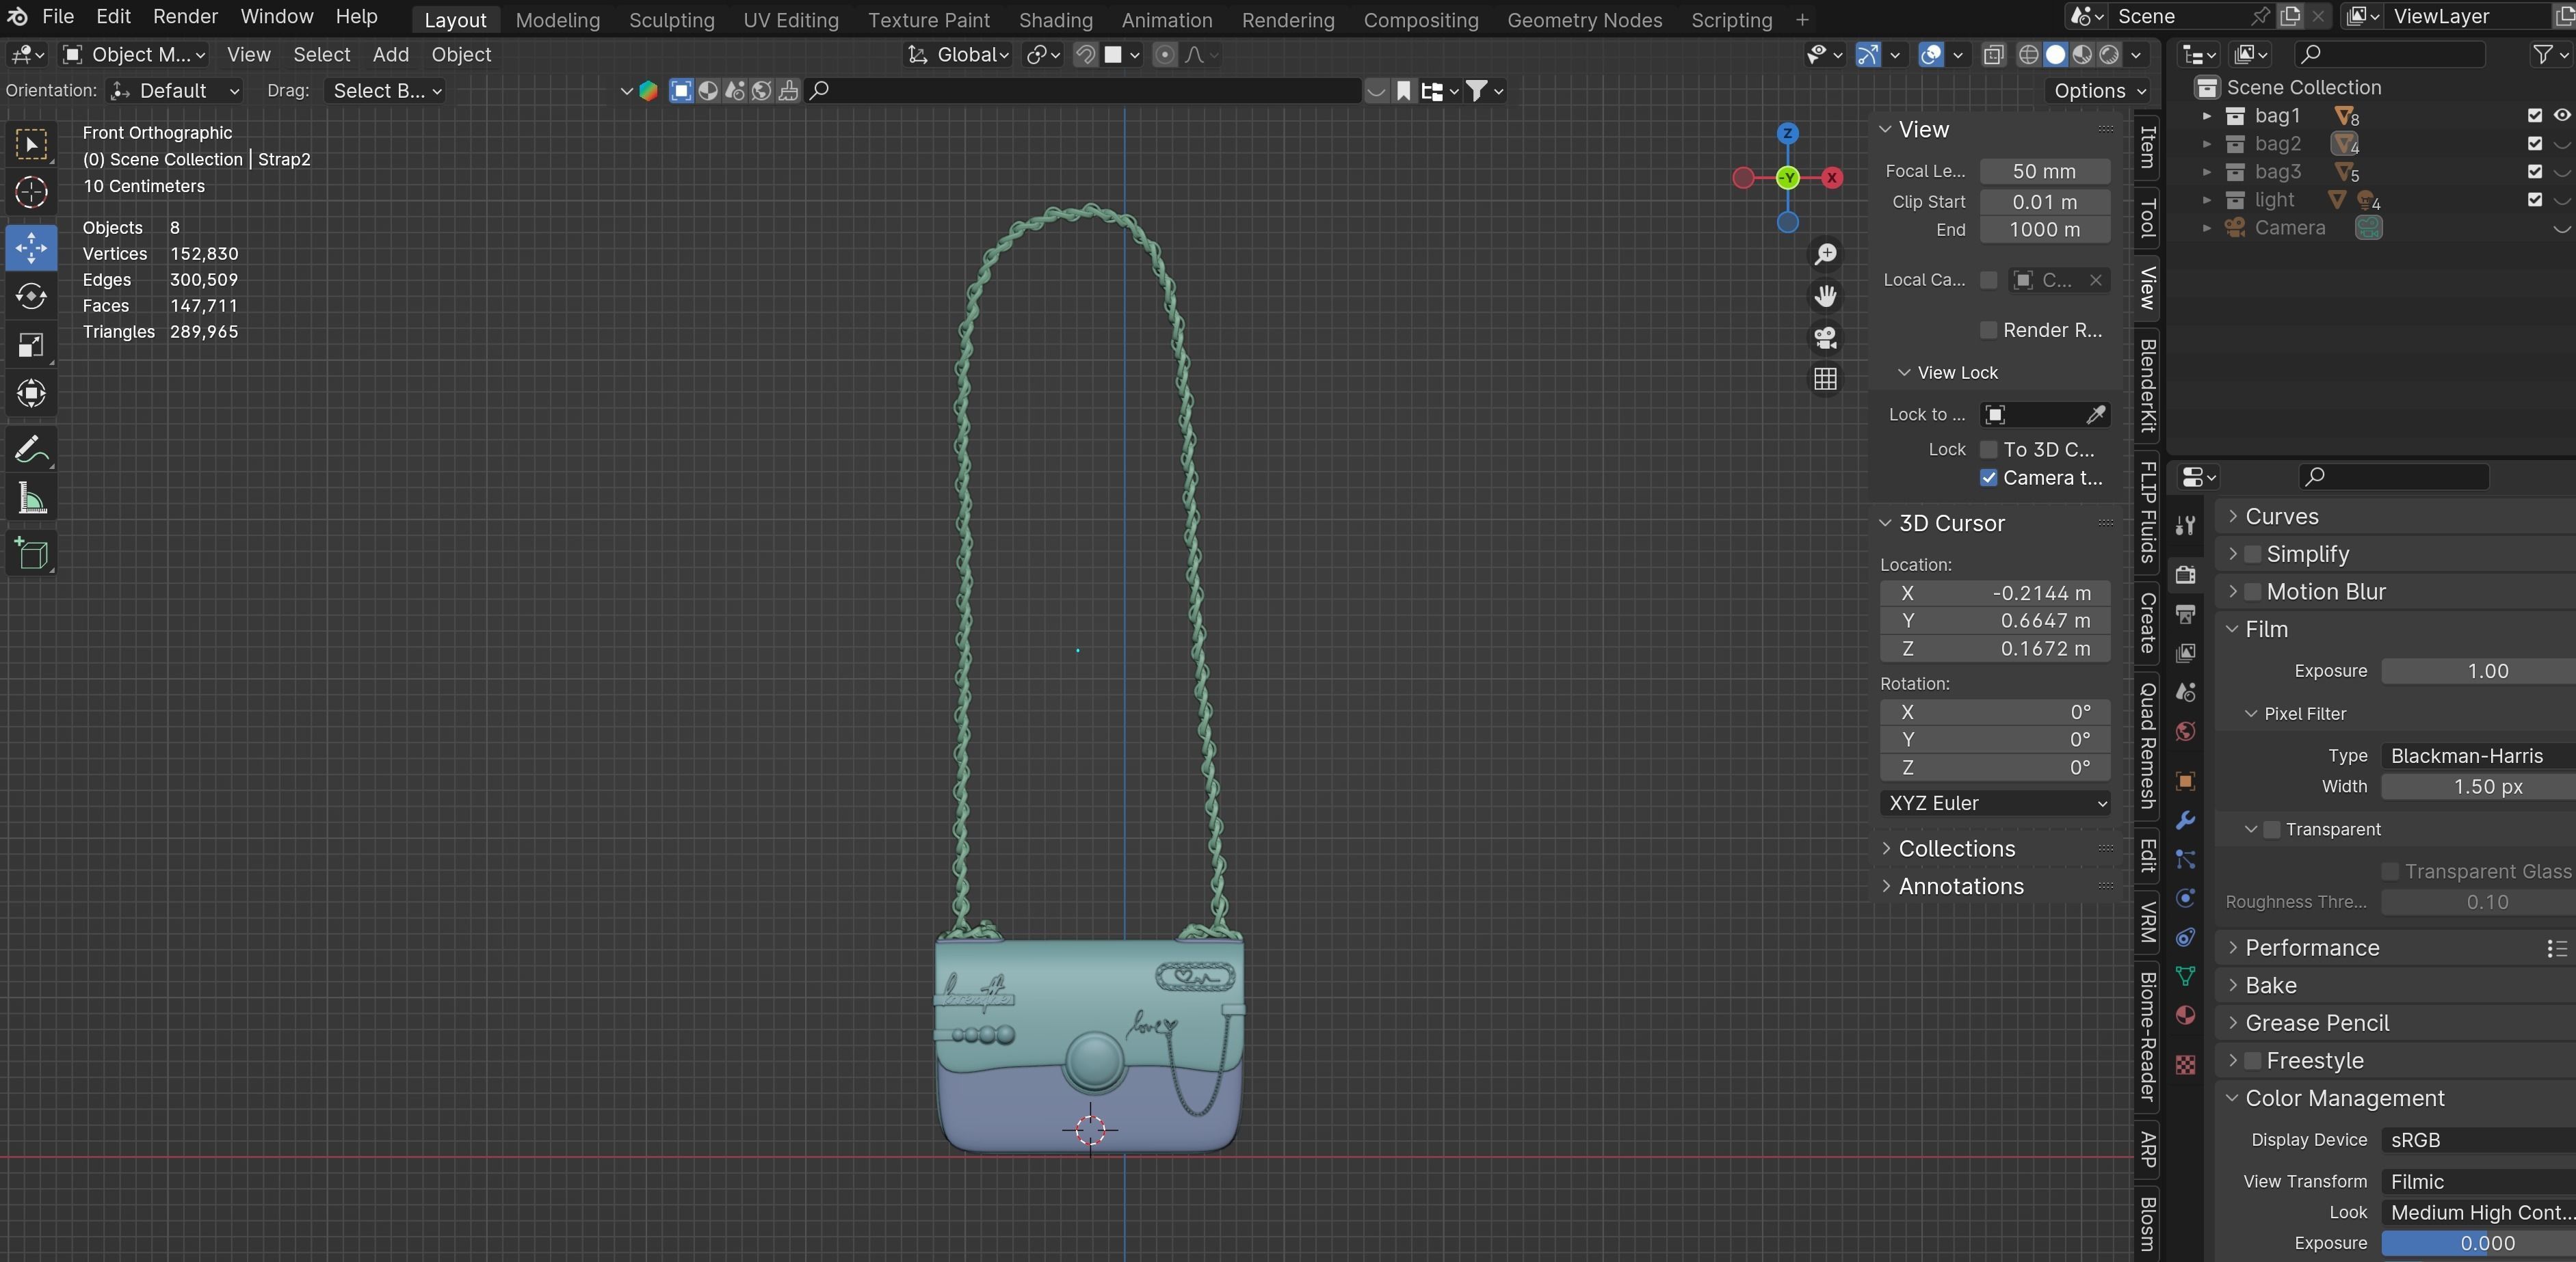
Task: Click the viewport zoom magnifier icon
Action: 1825,254
